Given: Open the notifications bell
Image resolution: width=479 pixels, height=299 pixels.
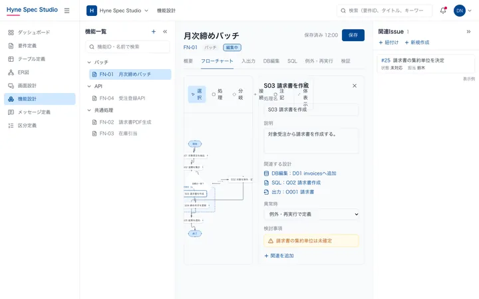Looking at the screenshot, I should (x=443, y=11).
